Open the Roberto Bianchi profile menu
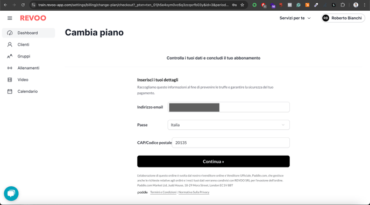The width and height of the screenshot is (370, 205). click(343, 18)
